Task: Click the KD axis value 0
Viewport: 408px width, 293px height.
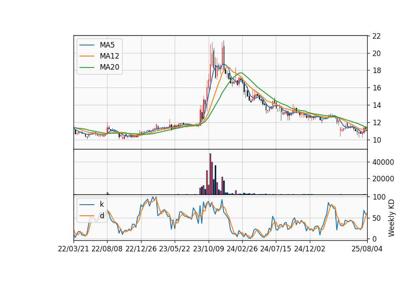Action: [x=374, y=239]
